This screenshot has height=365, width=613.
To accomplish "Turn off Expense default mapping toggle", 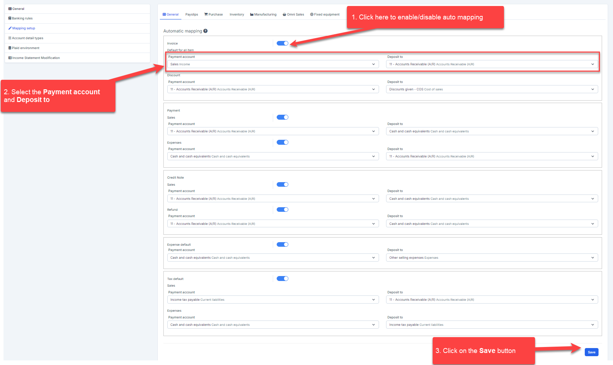I will [x=282, y=245].
